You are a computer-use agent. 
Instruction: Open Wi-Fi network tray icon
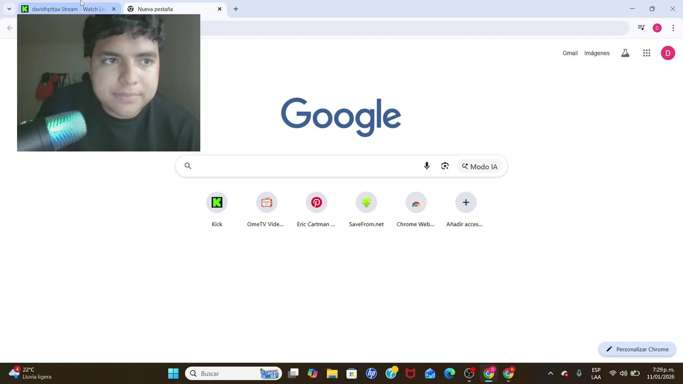coord(613,373)
